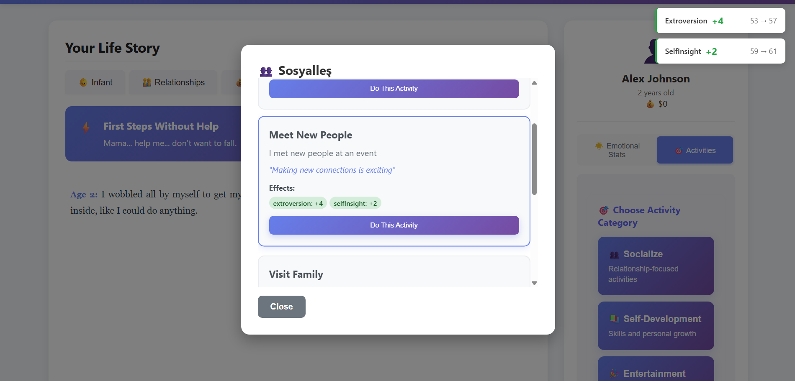The width and height of the screenshot is (795, 381).
Task: Click the money bag icon next to $0
Action: 650,104
